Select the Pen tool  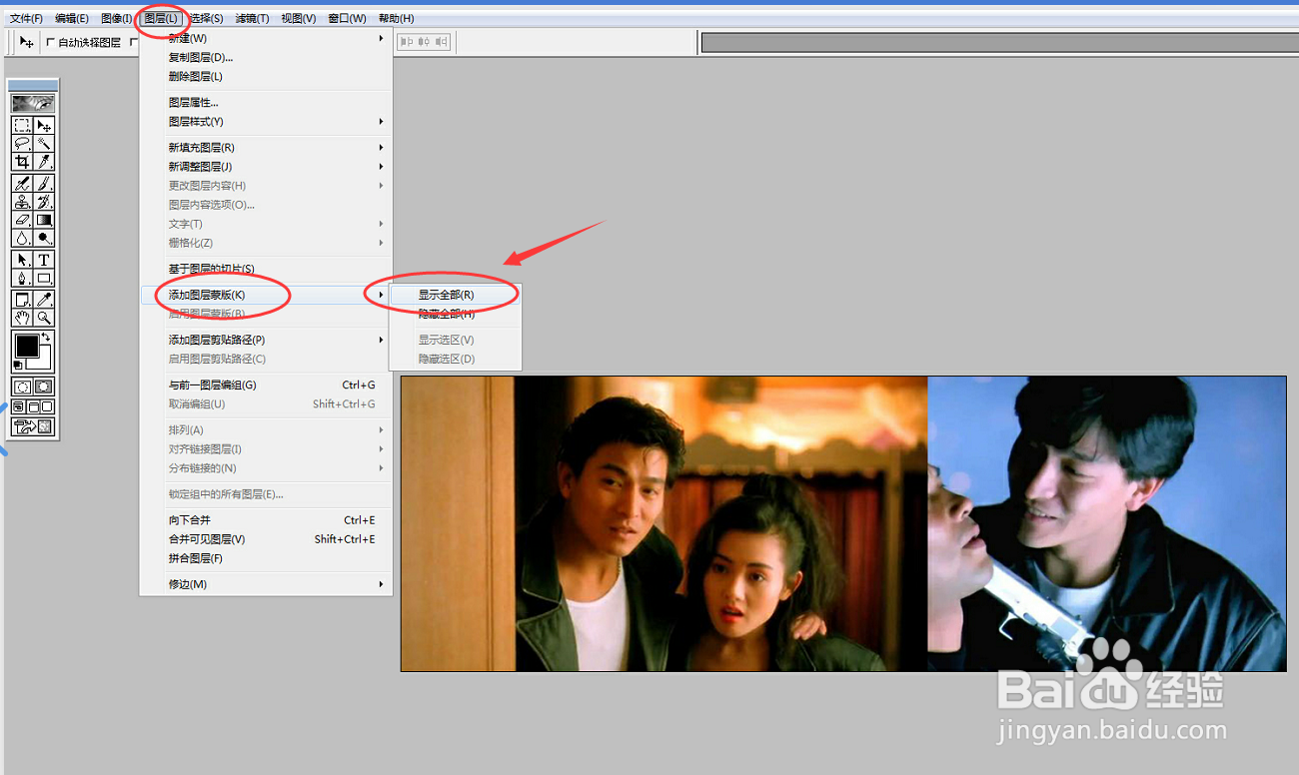point(22,278)
